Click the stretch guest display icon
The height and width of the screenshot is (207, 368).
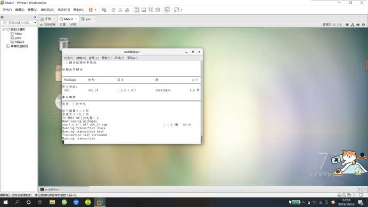(x=176, y=10)
